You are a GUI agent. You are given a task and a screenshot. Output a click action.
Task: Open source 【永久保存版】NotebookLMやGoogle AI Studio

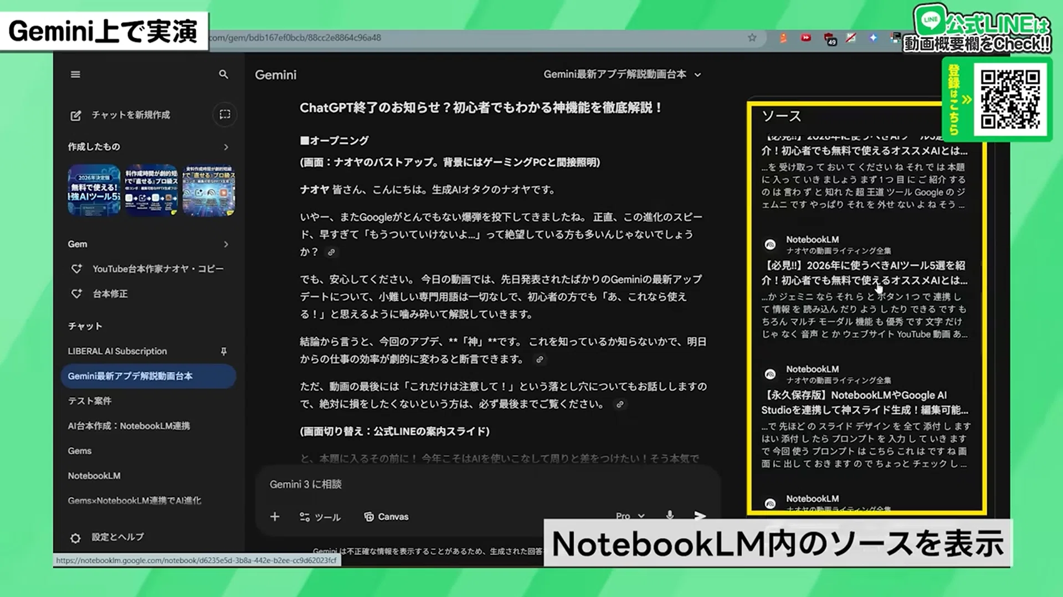point(864,403)
